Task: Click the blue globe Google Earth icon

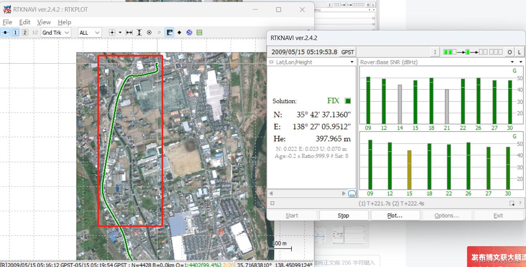Action: [189, 32]
